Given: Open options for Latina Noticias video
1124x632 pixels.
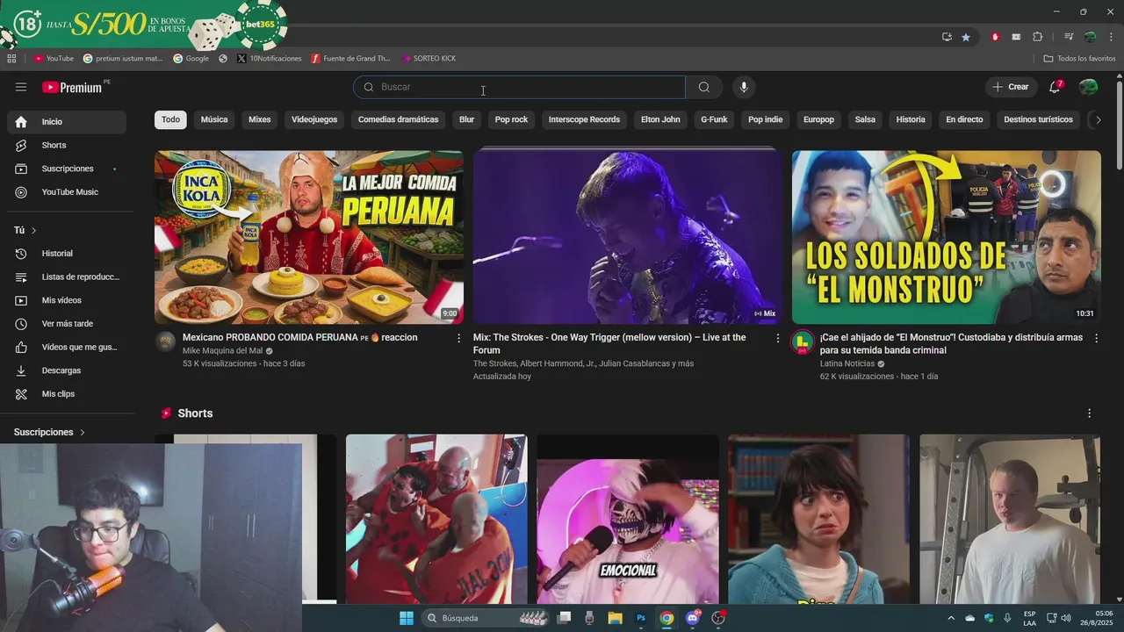Looking at the screenshot, I should (1096, 338).
